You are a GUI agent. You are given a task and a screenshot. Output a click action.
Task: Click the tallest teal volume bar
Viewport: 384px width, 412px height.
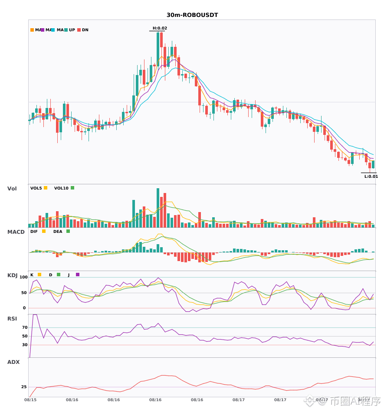click(158, 208)
